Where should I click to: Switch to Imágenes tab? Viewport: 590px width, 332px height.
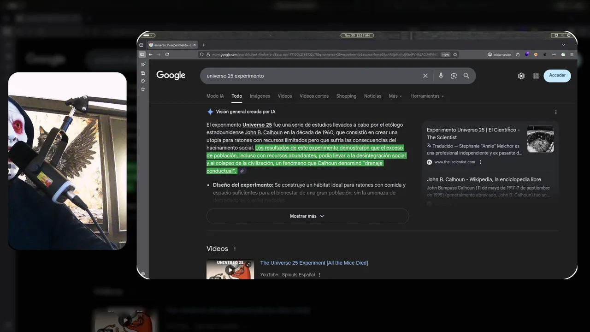coord(260,96)
